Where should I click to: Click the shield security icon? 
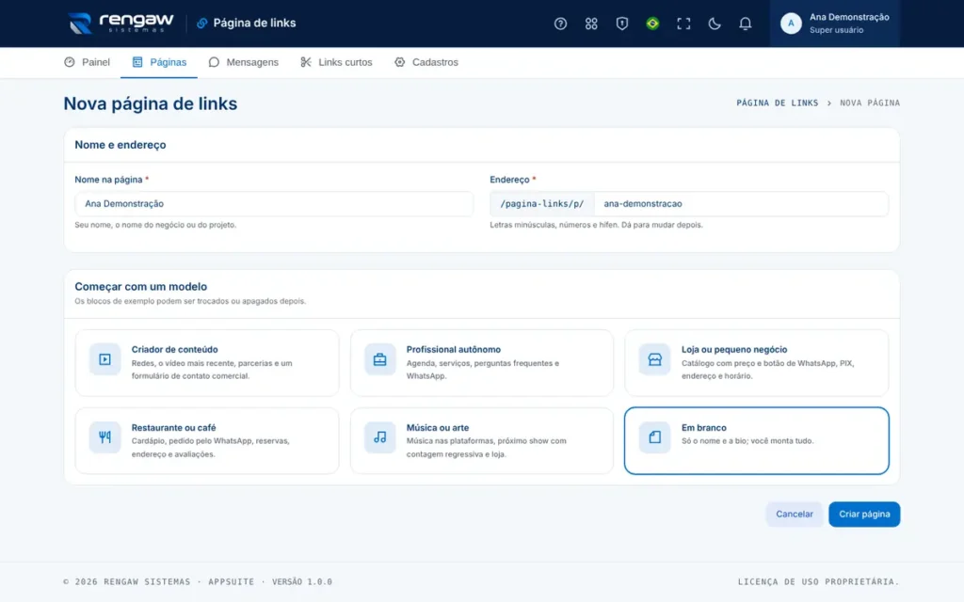point(621,24)
